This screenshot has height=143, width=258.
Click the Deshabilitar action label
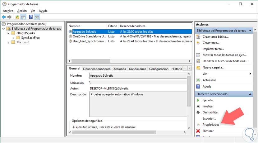click(211, 112)
